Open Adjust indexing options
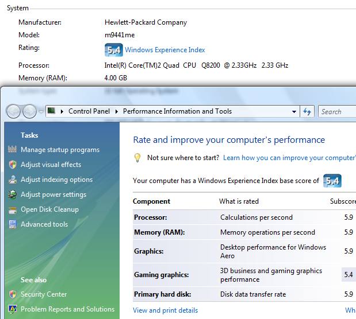This screenshot has height=319, width=356. tap(57, 180)
